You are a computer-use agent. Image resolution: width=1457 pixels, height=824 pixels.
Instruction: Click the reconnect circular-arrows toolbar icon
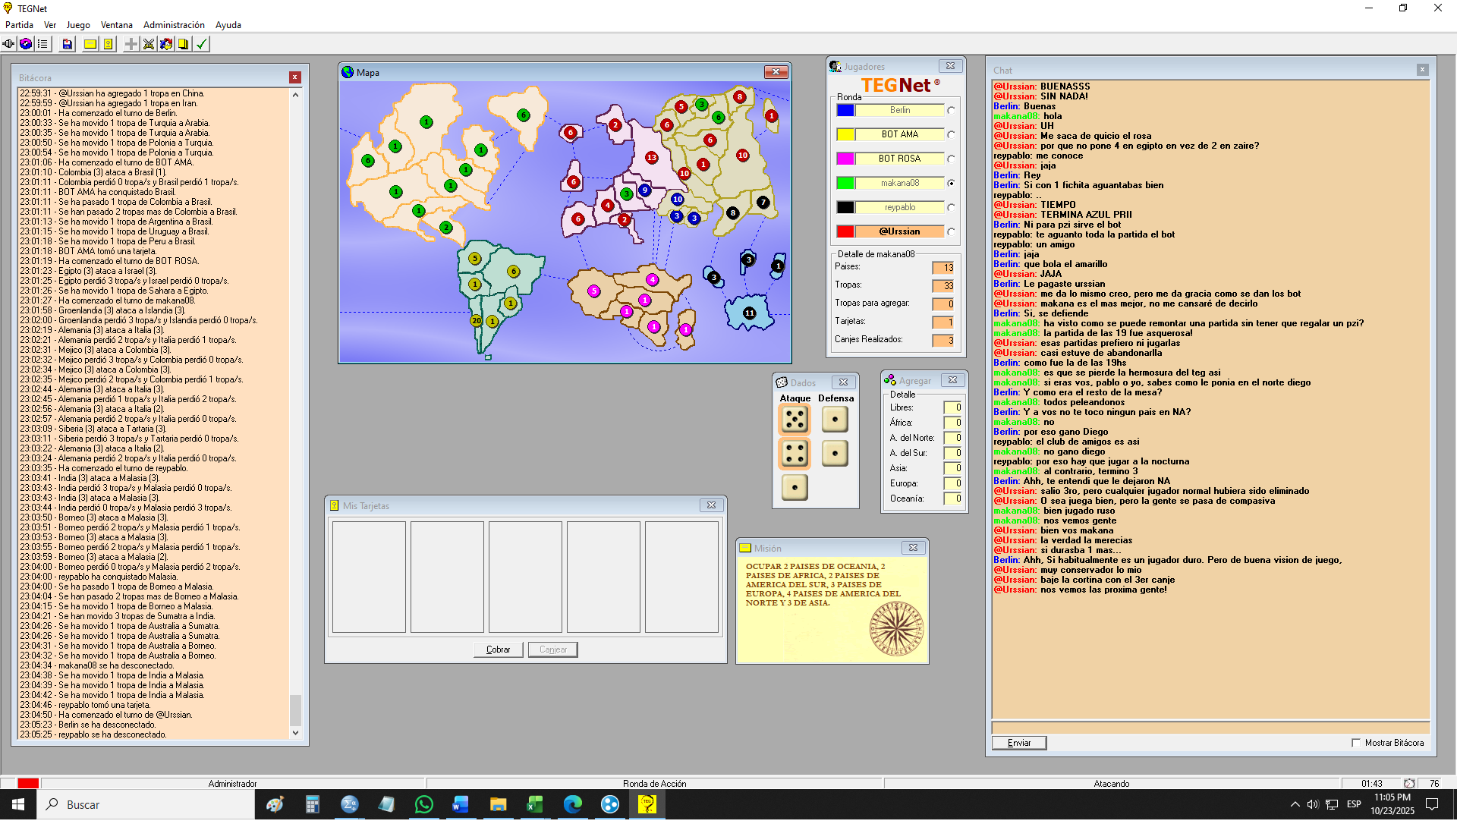point(26,44)
